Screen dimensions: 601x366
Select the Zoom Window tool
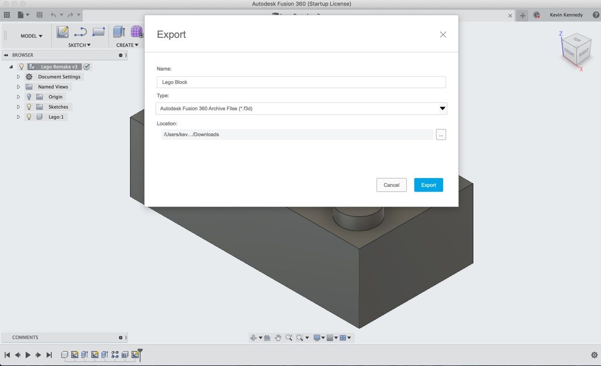[300, 337]
